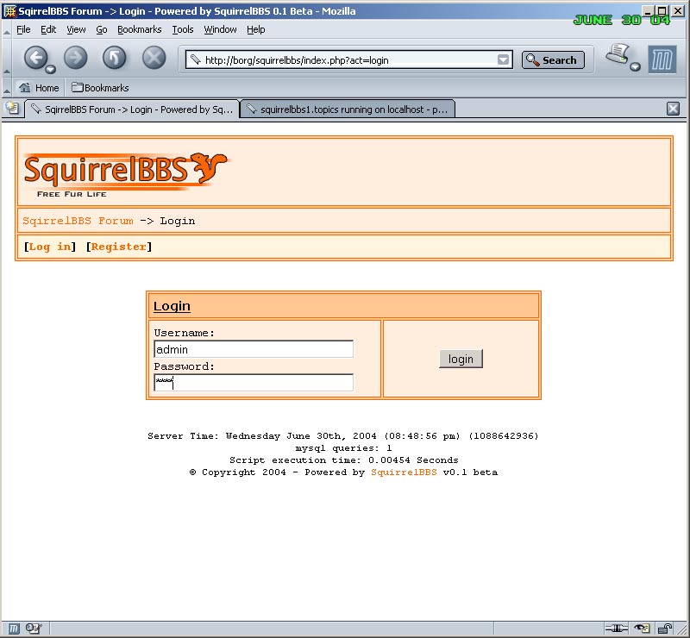
Task: Reload the current page
Action: coord(115,57)
